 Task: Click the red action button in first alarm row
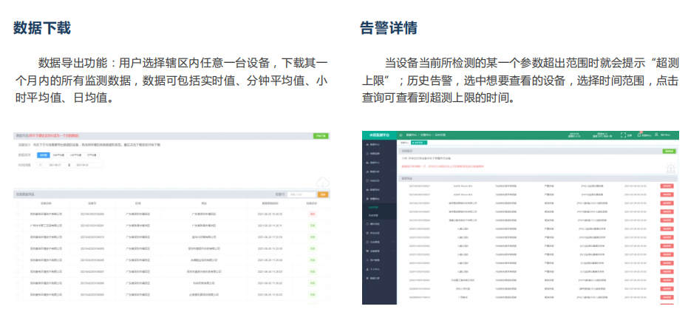666,185
